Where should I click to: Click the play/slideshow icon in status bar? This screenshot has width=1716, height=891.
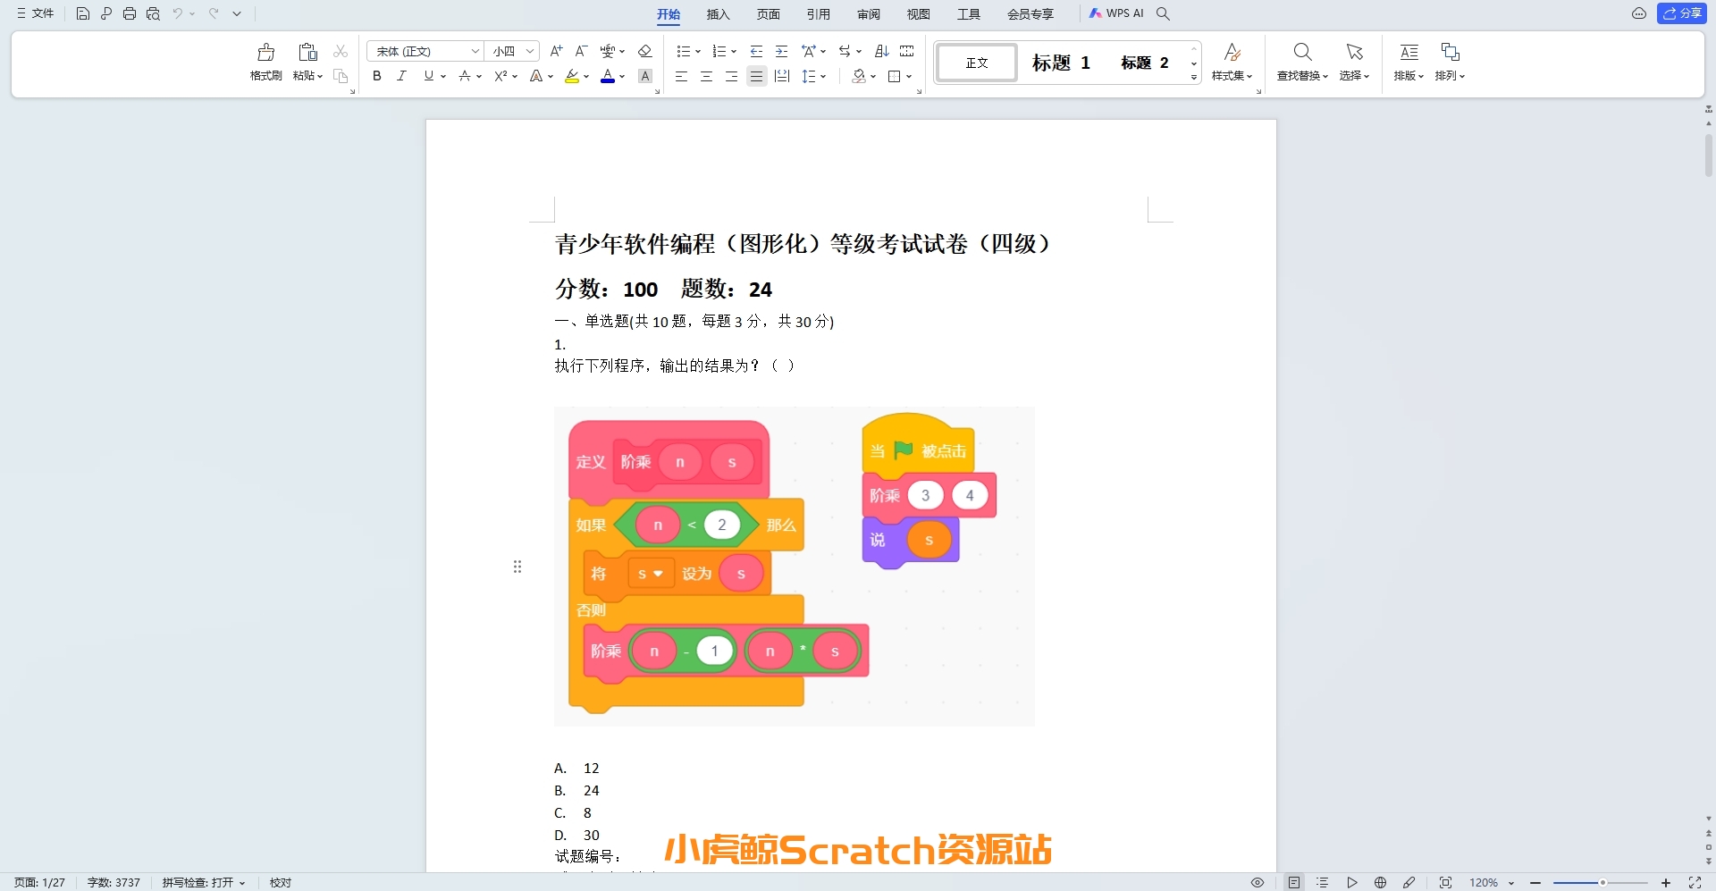click(x=1352, y=882)
